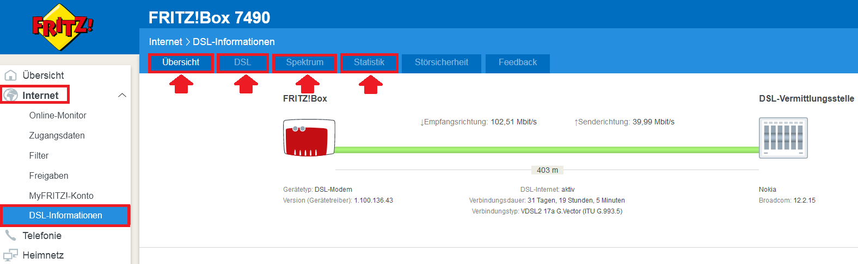Click the Nokia vendor label

point(768,190)
